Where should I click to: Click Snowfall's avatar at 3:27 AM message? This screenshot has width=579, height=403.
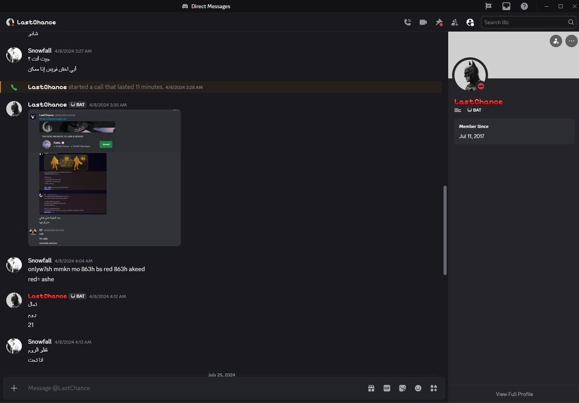coord(14,55)
